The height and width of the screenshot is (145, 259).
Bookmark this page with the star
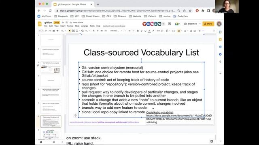click(x=190, y=11)
